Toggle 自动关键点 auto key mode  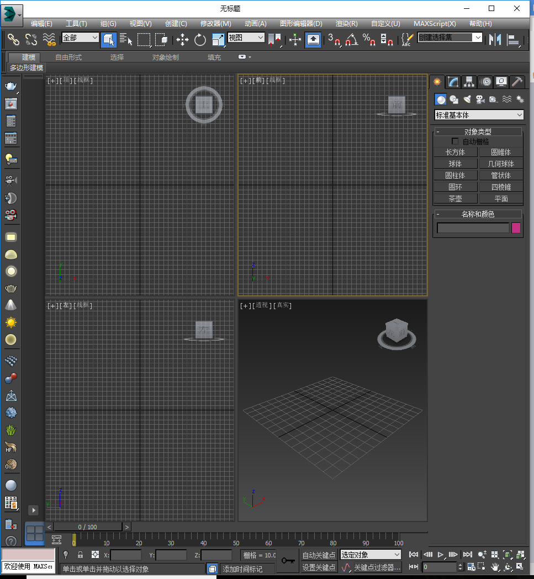tap(319, 555)
